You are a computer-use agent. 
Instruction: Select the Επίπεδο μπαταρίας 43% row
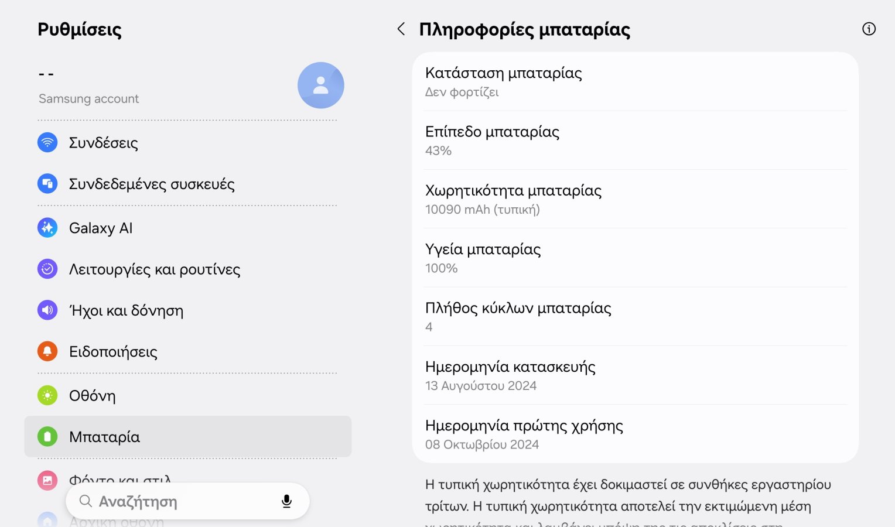(636, 141)
